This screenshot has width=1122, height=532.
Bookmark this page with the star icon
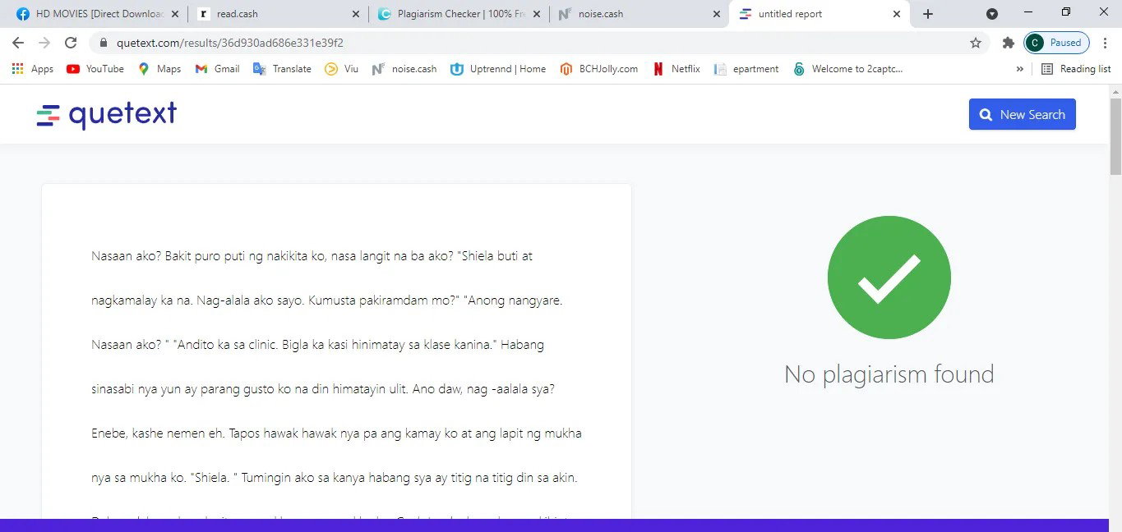(x=976, y=43)
